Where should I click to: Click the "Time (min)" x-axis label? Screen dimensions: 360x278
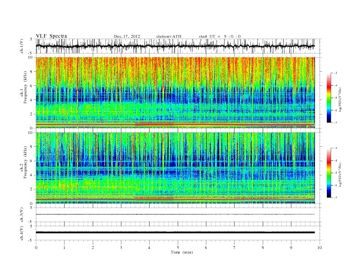click(182, 252)
